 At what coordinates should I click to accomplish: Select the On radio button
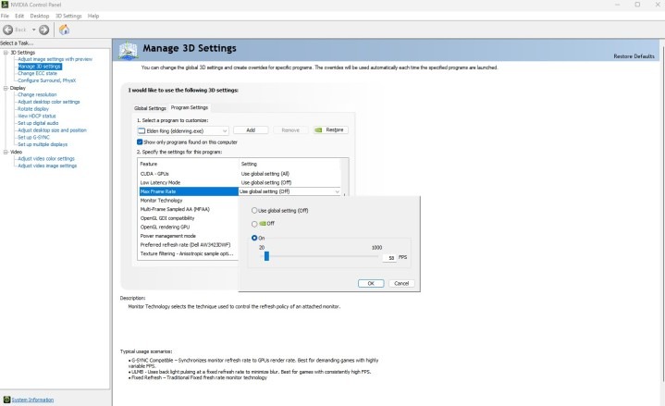tap(254, 238)
